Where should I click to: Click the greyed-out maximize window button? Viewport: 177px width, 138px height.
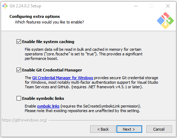[152, 6]
